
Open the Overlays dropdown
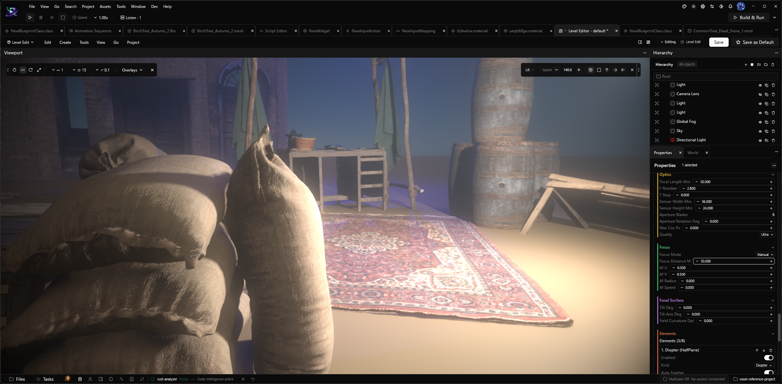pyautogui.click(x=132, y=70)
